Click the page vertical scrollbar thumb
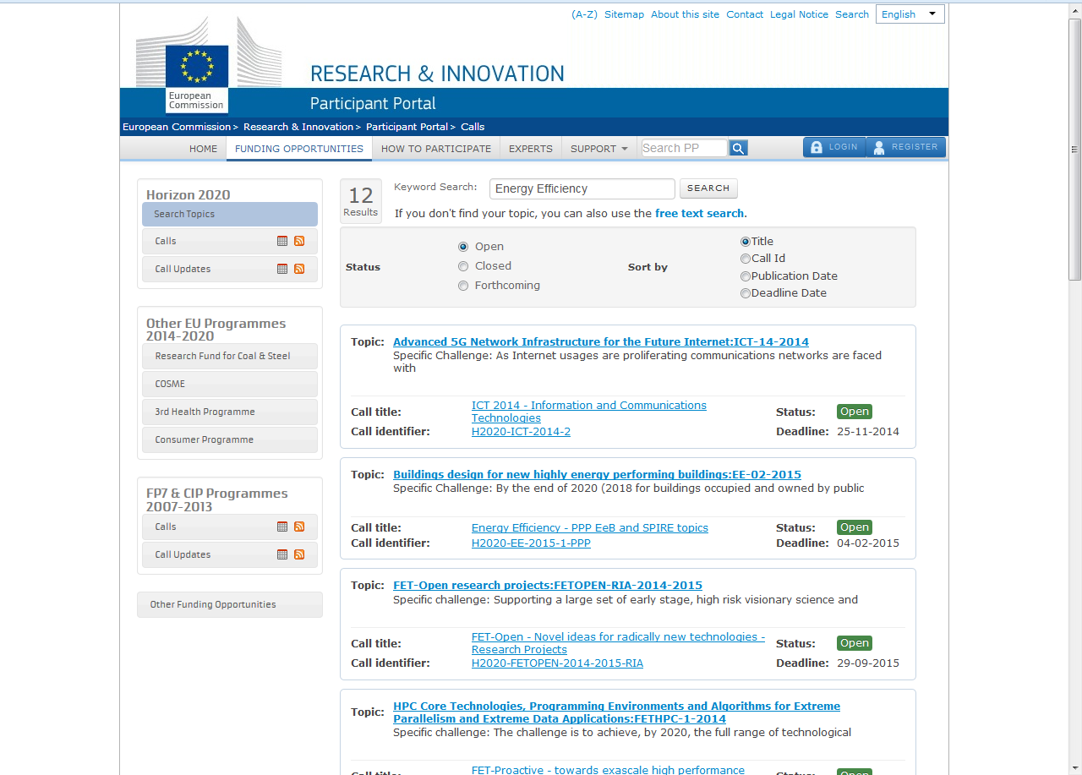The width and height of the screenshot is (1082, 775). point(1075,148)
